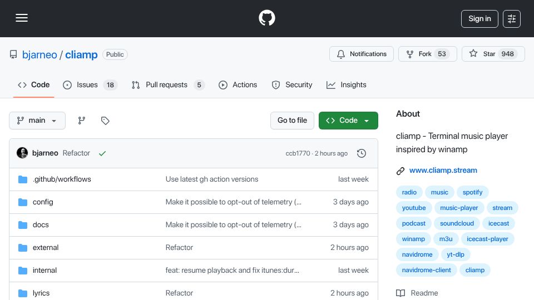Screen dimensions: 534x300
Task: Click the Sign in button
Action: click(479, 19)
